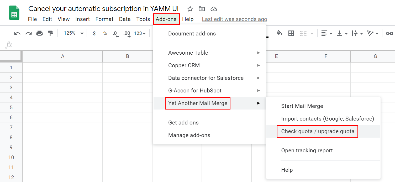This screenshot has width=395, height=182.
Task: Click the undo arrow icon
Action: click(x=17, y=33)
